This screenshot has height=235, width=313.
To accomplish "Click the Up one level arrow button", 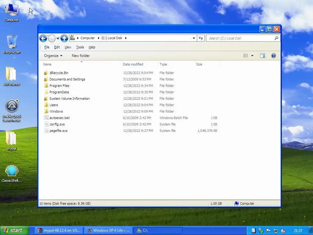I will point(64,38).
